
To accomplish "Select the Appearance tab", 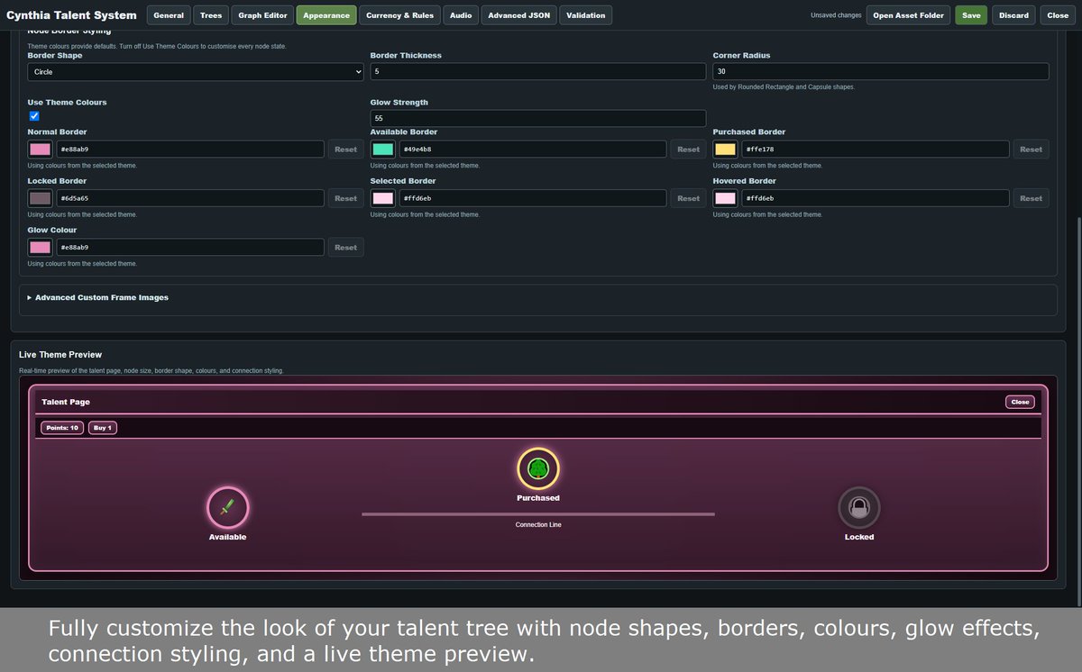I will point(326,15).
